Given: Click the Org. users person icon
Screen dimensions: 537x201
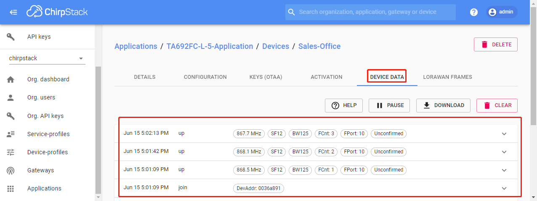Looking at the screenshot, I should click(11, 97).
